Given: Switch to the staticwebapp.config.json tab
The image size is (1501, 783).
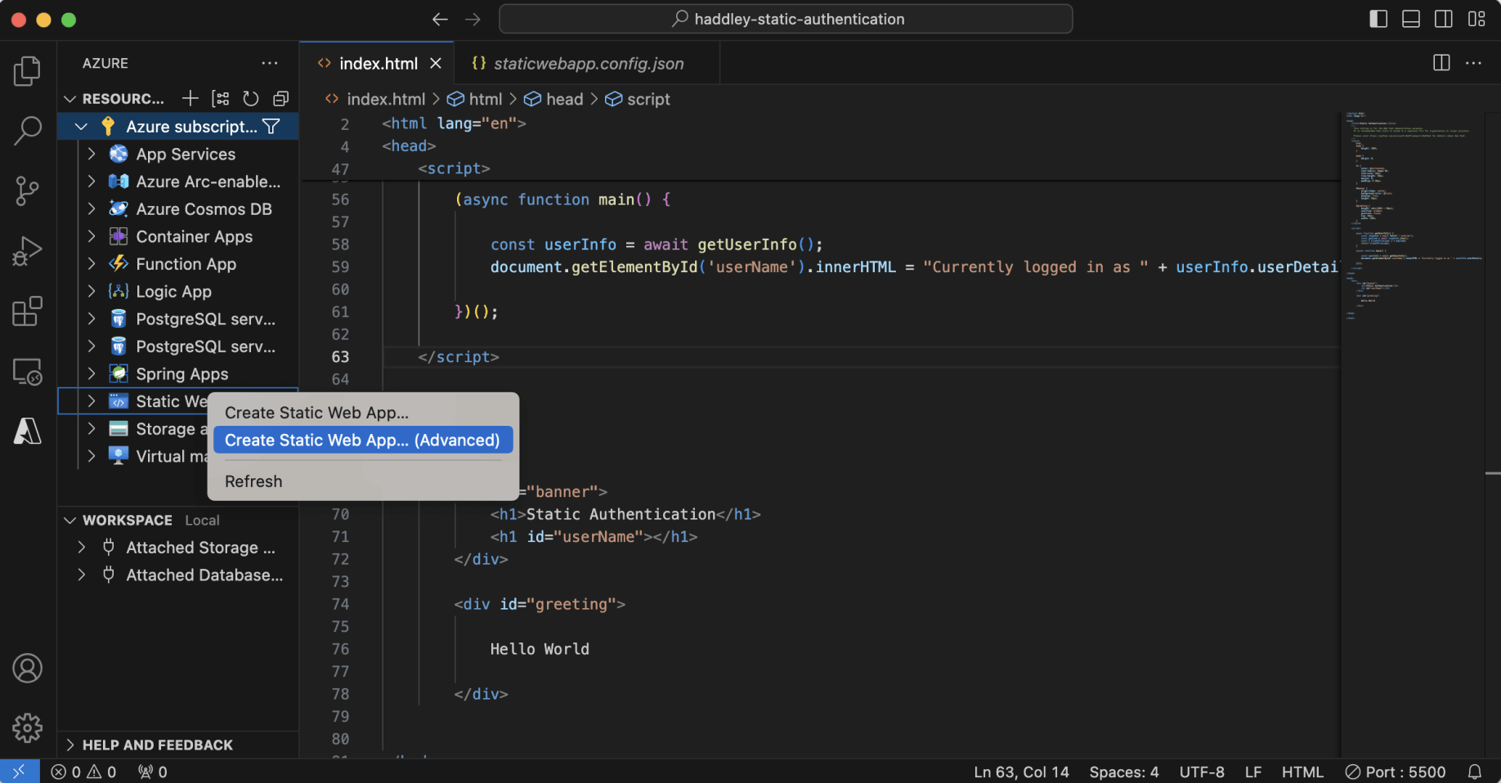Looking at the screenshot, I should pos(588,64).
